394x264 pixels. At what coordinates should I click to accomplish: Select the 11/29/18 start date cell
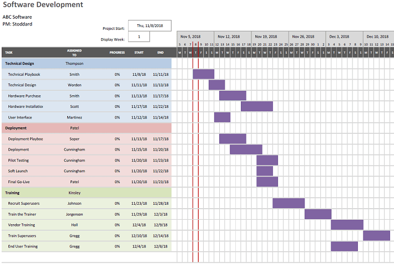click(x=139, y=214)
